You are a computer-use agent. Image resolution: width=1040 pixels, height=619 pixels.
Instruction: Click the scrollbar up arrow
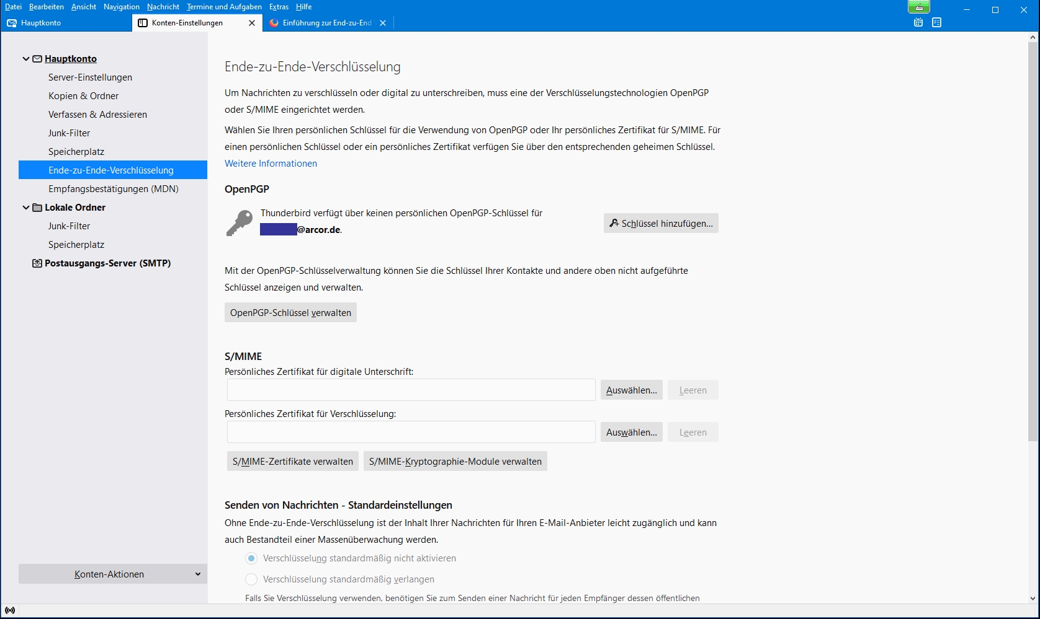click(1033, 37)
